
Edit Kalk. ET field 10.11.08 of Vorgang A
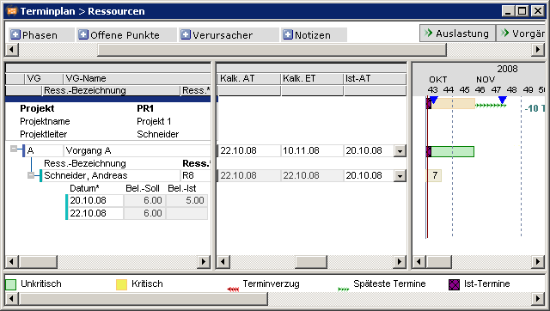312,150
